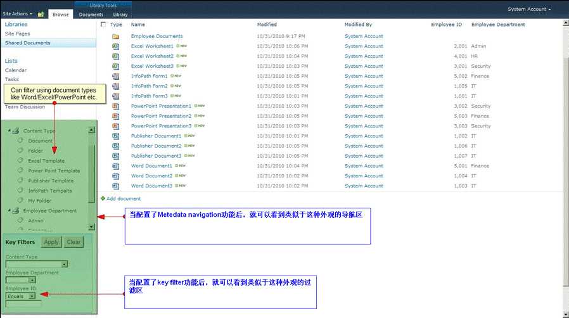Open the System Account user dropdown
Screen dimensions: 569x318
pos(528,9)
